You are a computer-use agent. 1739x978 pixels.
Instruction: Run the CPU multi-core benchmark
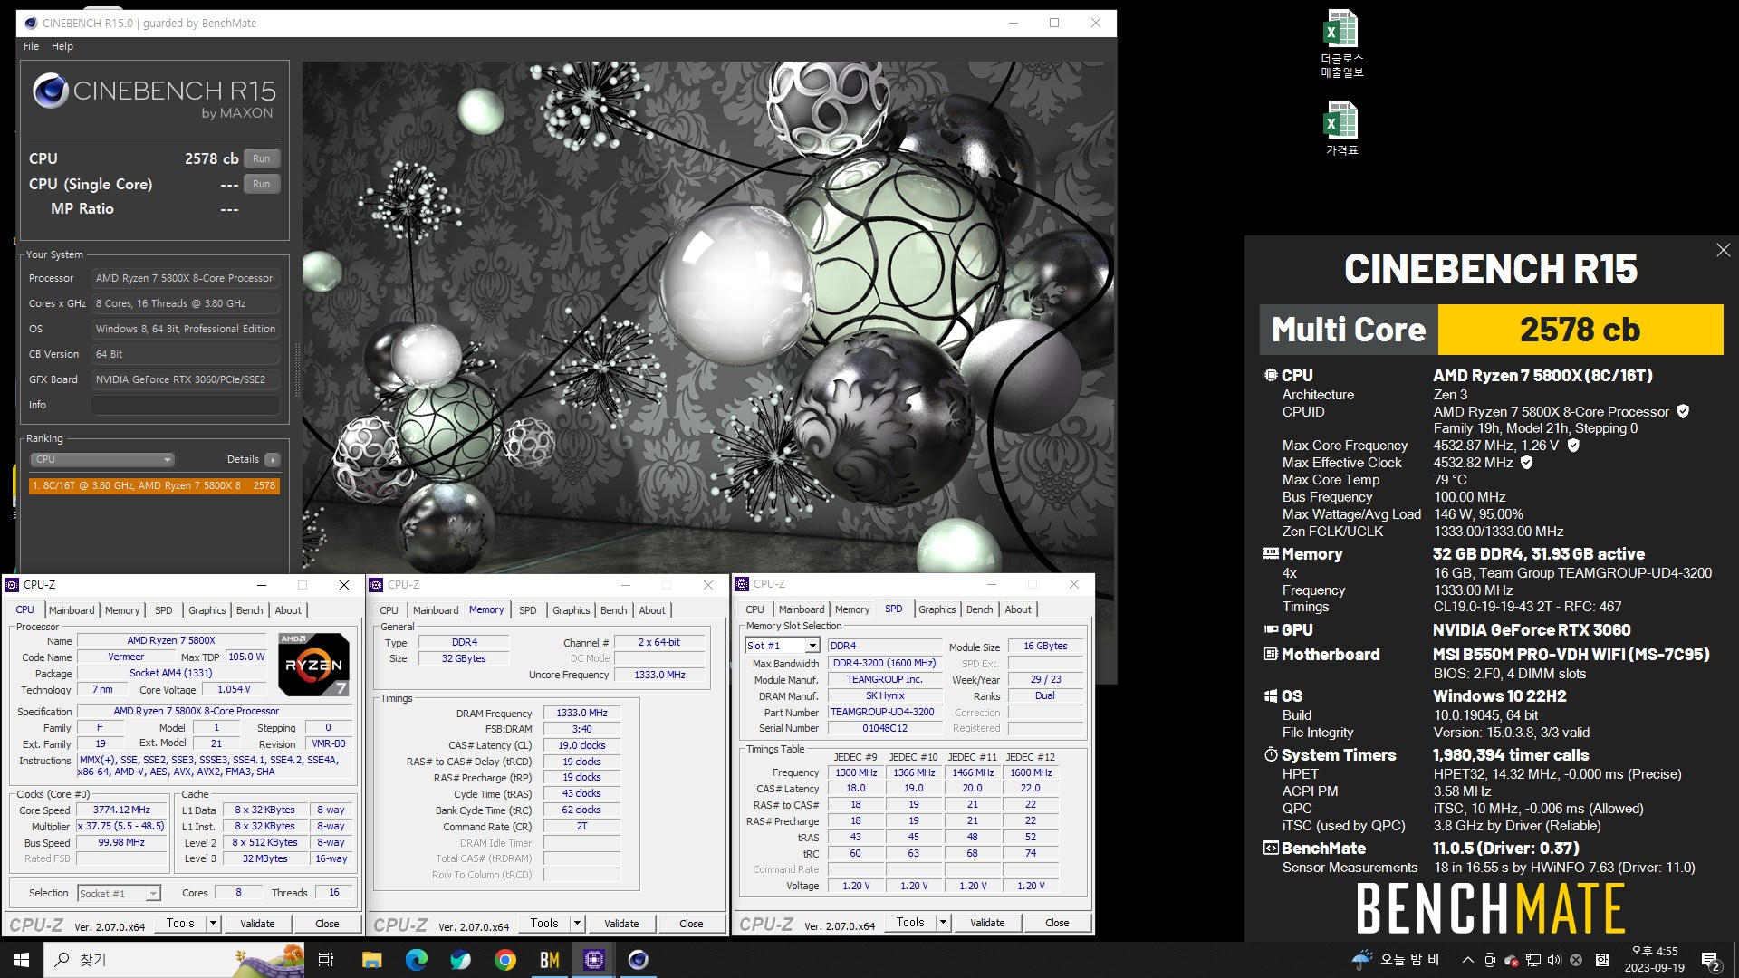tap(261, 158)
